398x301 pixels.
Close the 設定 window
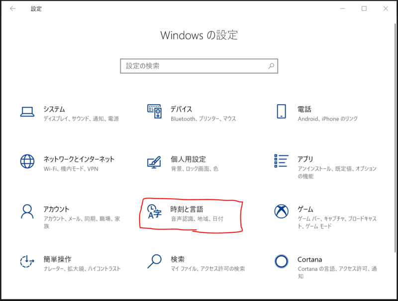pyautogui.click(x=386, y=8)
